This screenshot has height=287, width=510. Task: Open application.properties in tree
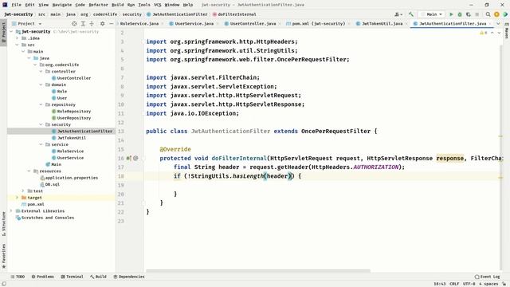[71, 178]
